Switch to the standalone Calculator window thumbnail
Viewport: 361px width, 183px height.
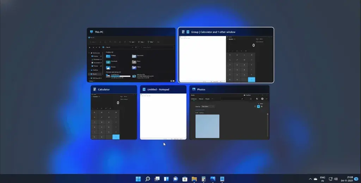click(114, 112)
